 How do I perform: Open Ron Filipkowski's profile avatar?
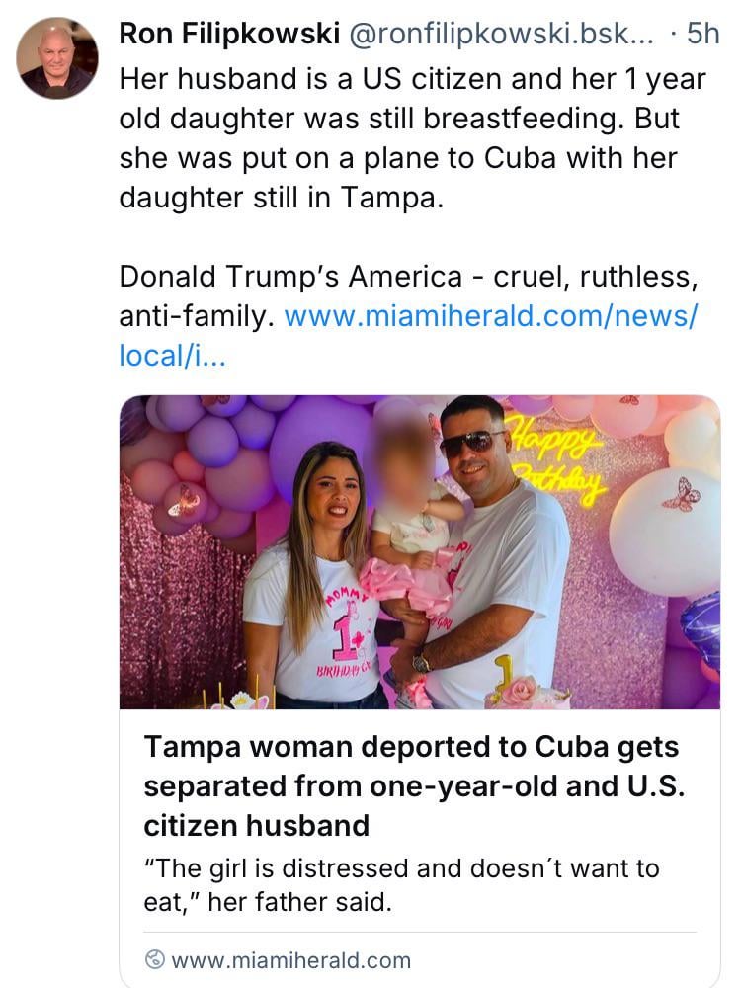57,58
